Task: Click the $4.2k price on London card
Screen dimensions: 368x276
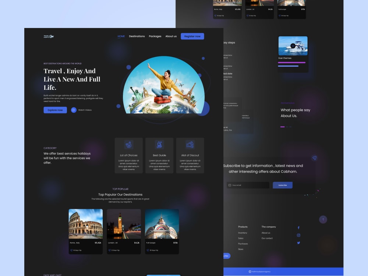Action: click(x=137, y=243)
